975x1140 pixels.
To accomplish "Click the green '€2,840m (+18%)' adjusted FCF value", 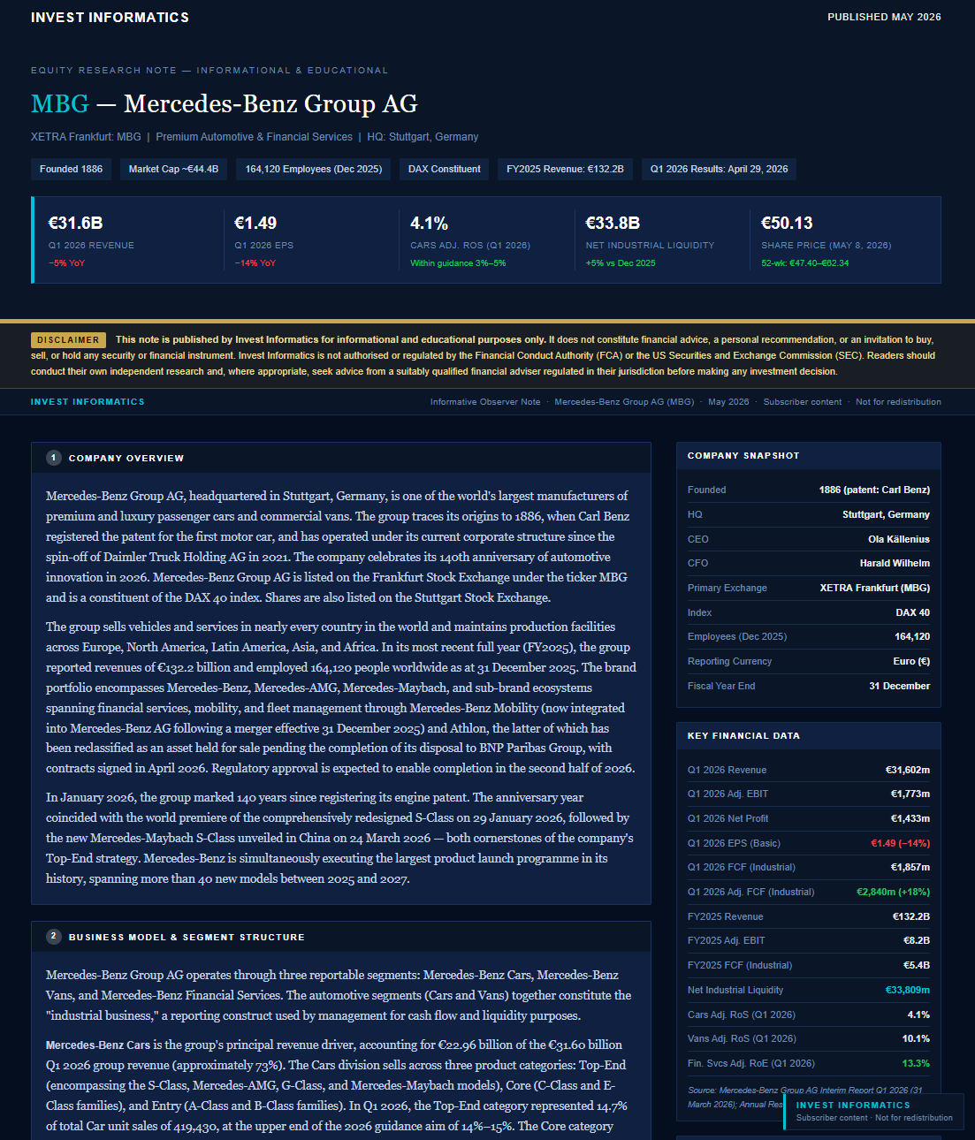I will coord(893,892).
